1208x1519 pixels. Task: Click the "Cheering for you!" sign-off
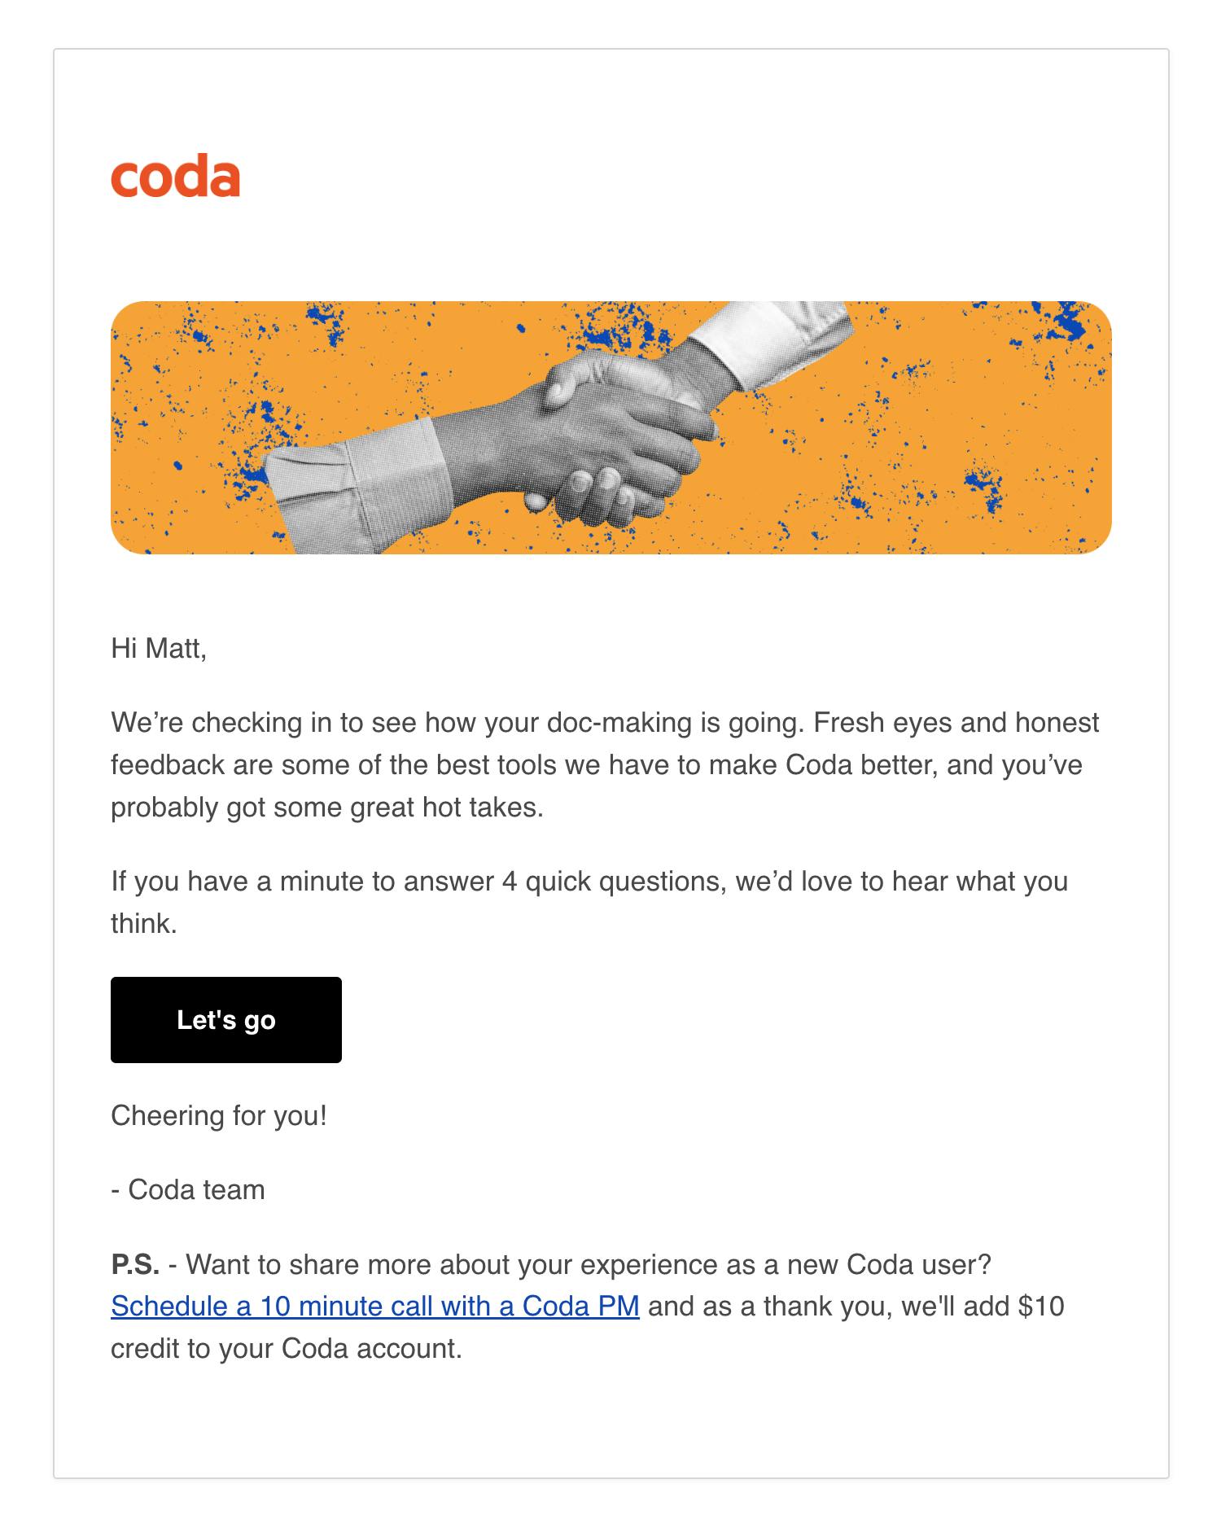click(218, 1114)
